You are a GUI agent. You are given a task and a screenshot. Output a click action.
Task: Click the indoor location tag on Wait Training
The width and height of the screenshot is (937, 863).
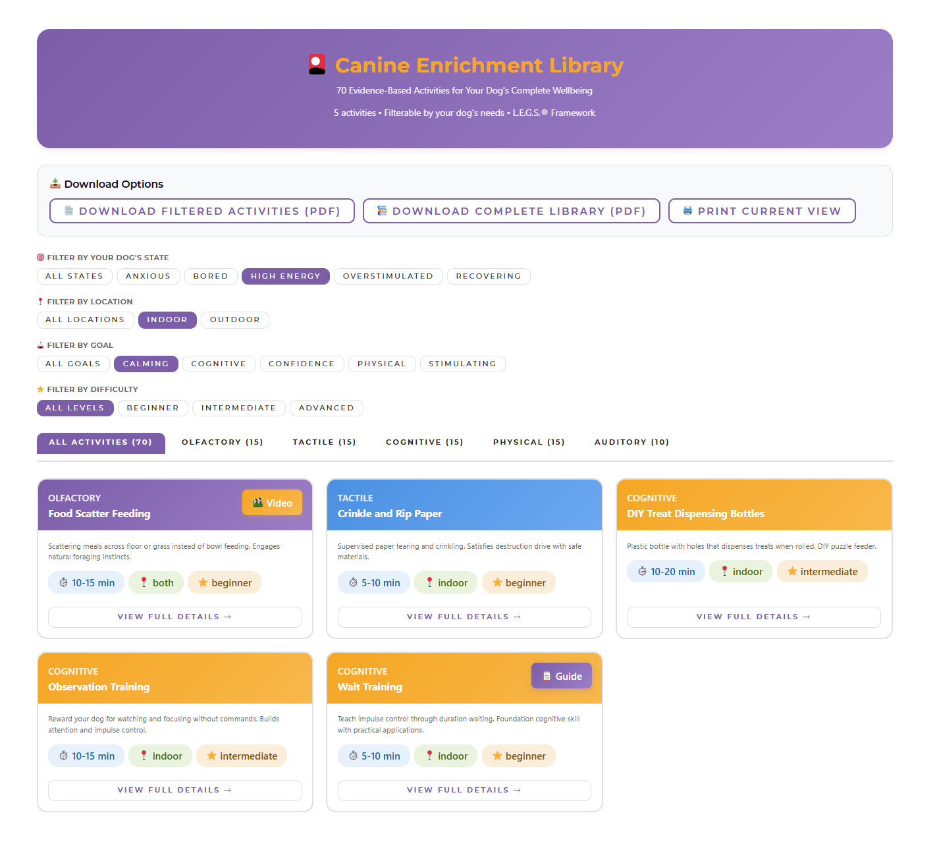click(x=446, y=756)
